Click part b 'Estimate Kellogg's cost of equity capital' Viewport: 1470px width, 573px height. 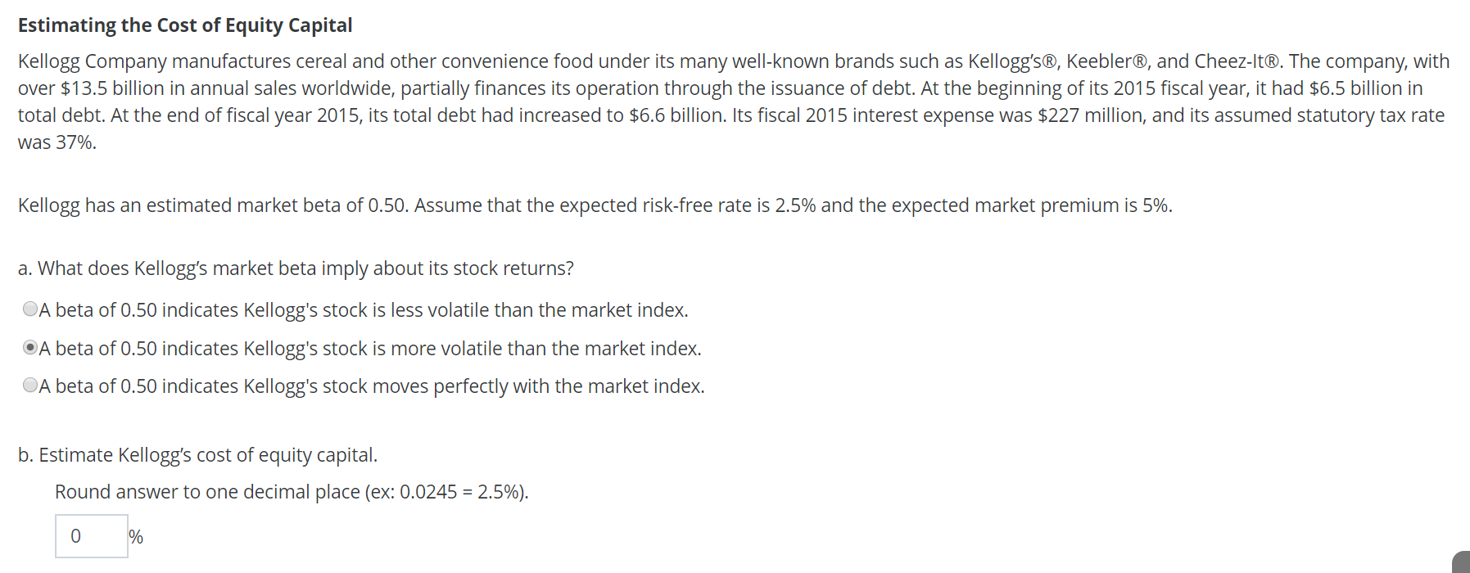(197, 454)
